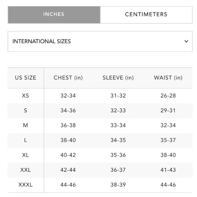Switch to the INCHES unit tab
The width and height of the screenshot is (197, 197).
54,15
